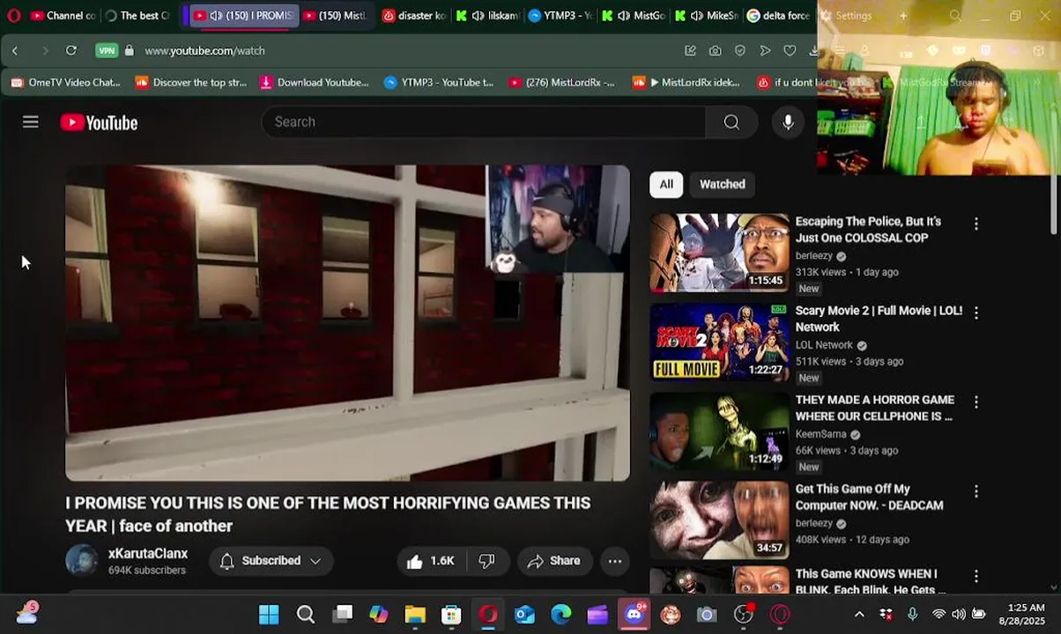Open File Explorer from the taskbar
This screenshot has width=1061, height=634.
[x=415, y=614]
